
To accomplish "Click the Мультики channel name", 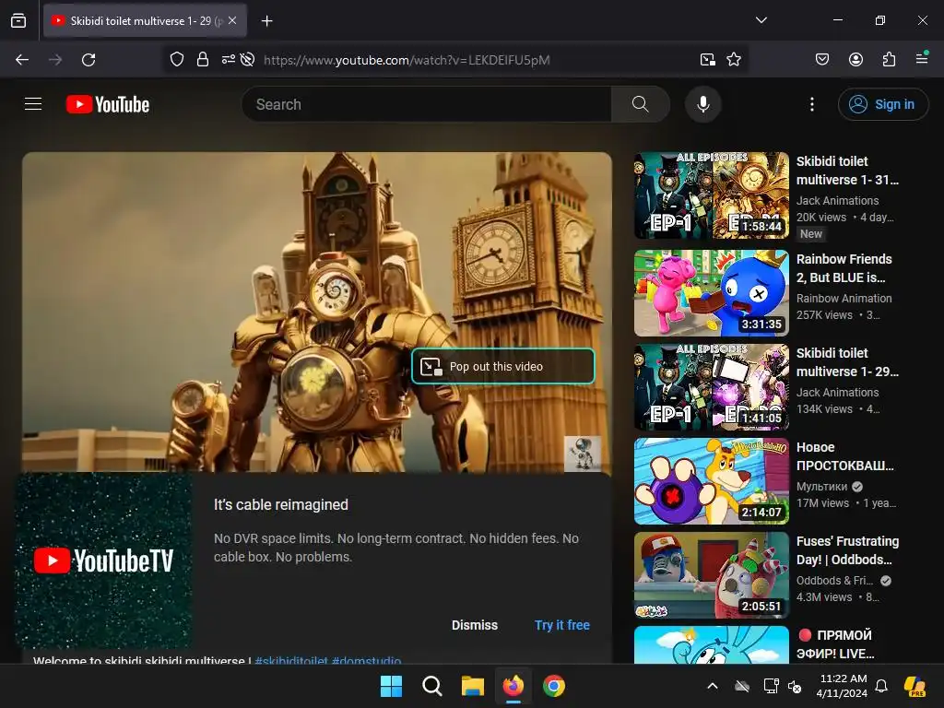I will coord(821,487).
